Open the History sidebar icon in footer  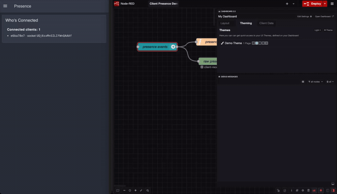click(x=285, y=190)
